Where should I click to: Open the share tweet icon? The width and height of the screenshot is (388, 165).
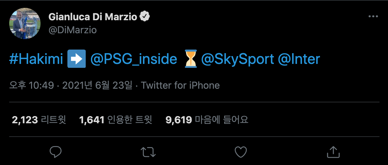pyautogui.click(x=333, y=152)
